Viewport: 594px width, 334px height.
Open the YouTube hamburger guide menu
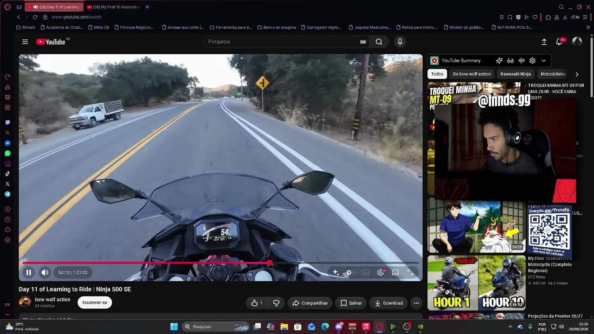[x=25, y=42]
